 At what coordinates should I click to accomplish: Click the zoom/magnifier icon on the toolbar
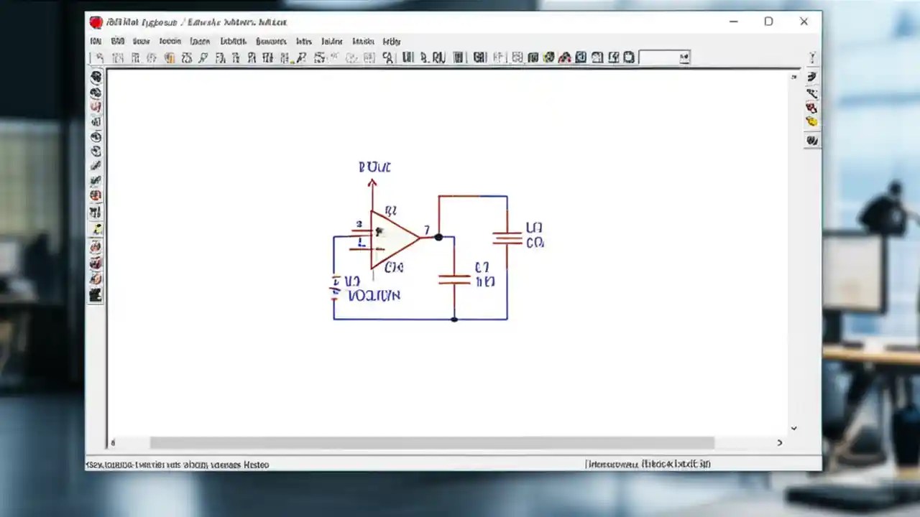point(387,57)
